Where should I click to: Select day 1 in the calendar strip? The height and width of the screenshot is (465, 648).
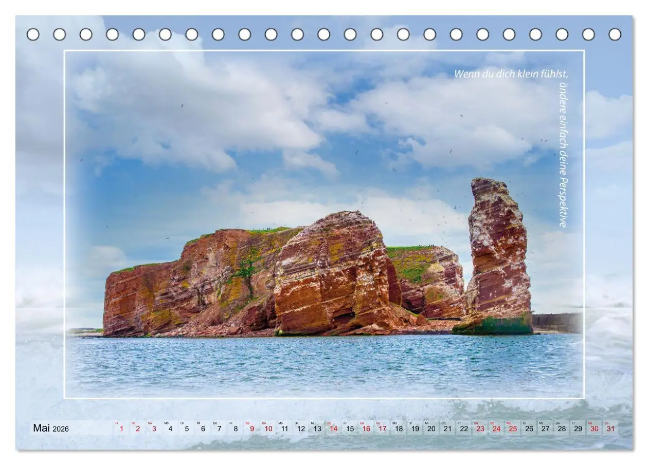point(121,428)
